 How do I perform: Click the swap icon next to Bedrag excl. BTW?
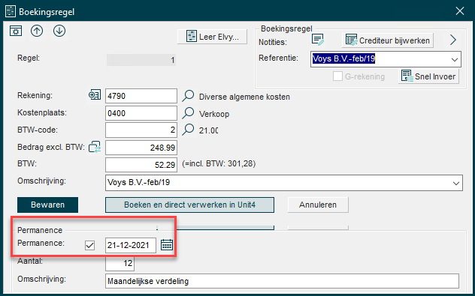point(95,147)
